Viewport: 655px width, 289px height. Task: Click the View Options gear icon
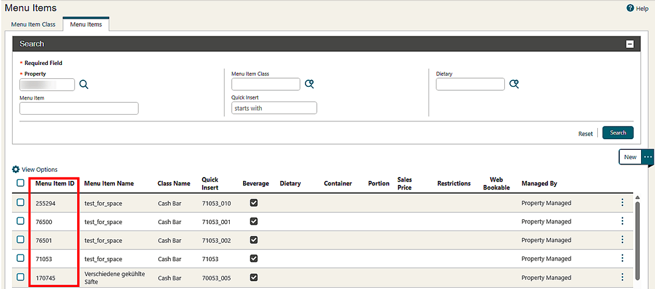pyautogui.click(x=16, y=169)
